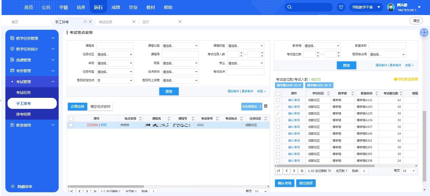
Task: Click the 确认考场 button below the table
Action: point(285,183)
